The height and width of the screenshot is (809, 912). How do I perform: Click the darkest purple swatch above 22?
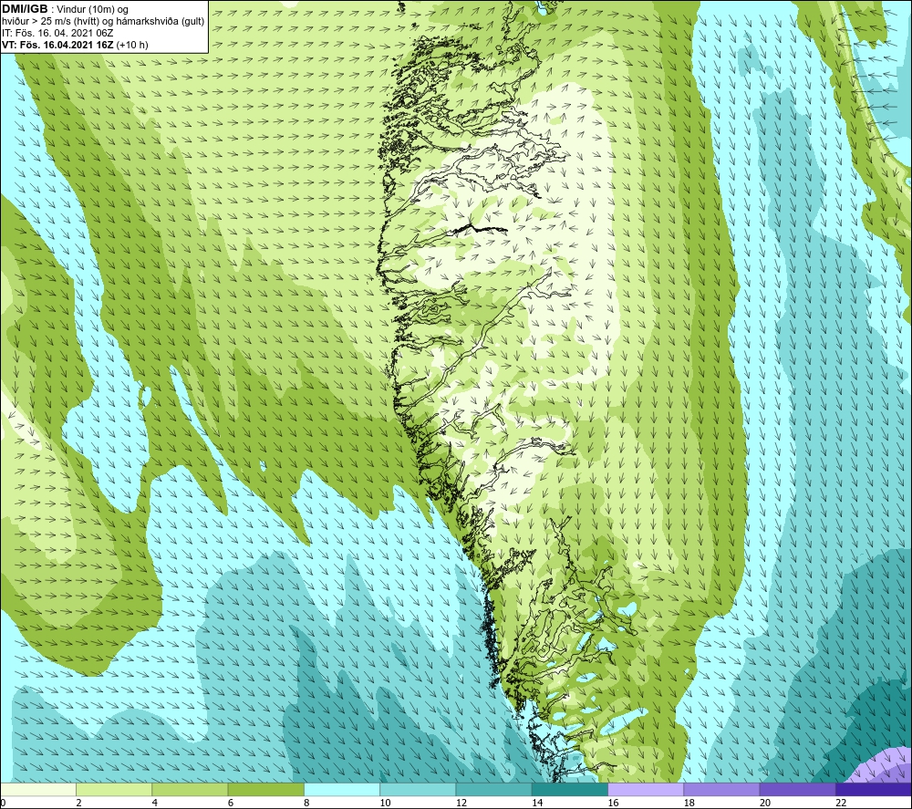pyautogui.click(x=873, y=790)
